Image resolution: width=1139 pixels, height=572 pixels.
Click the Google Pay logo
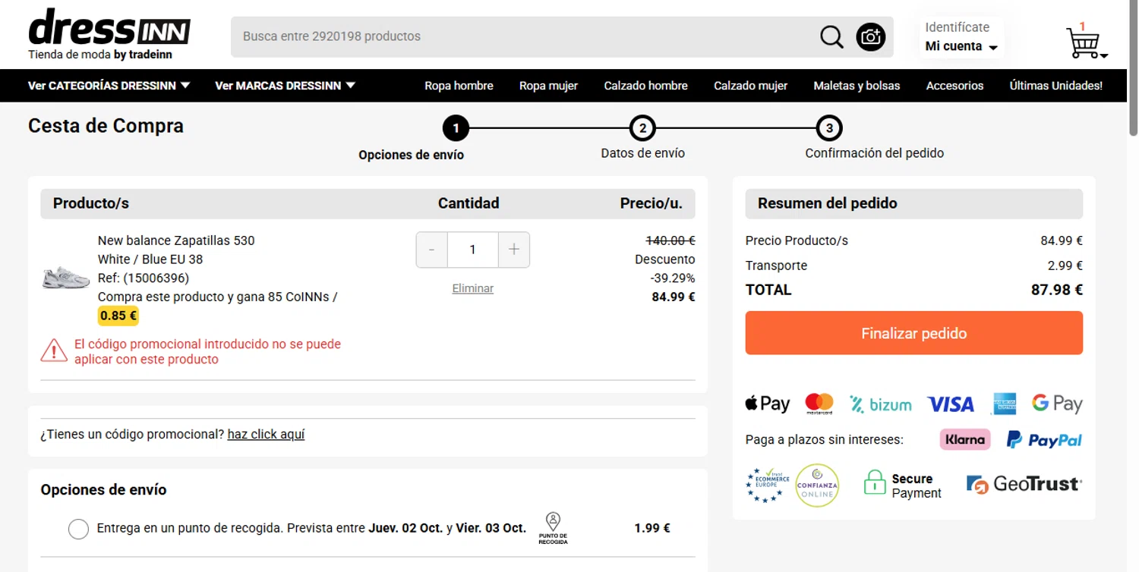(1057, 404)
